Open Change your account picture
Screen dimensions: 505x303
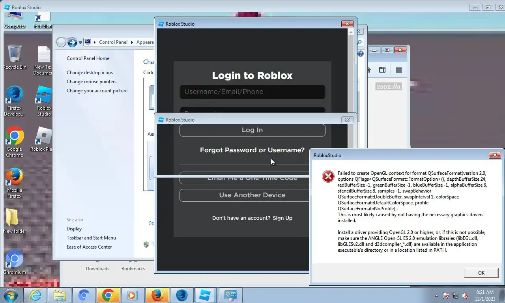(97, 91)
